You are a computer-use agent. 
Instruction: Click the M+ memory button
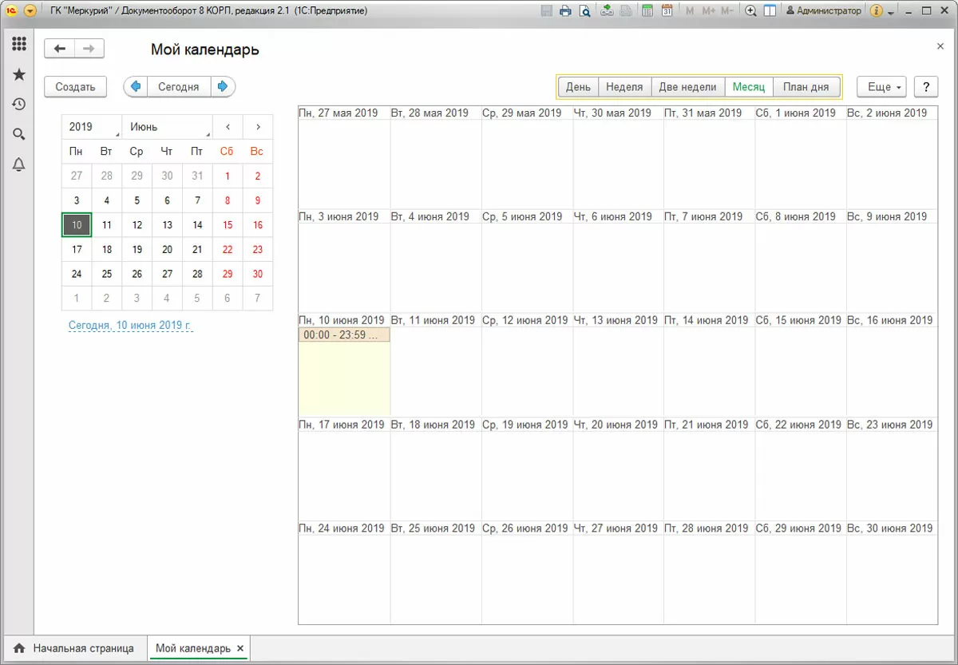click(708, 11)
